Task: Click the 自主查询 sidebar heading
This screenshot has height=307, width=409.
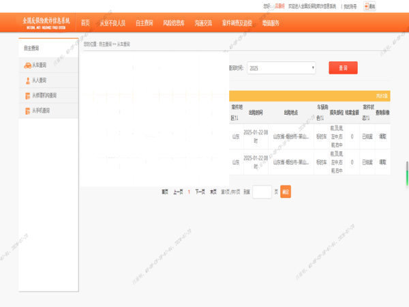Action: [31, 48]
